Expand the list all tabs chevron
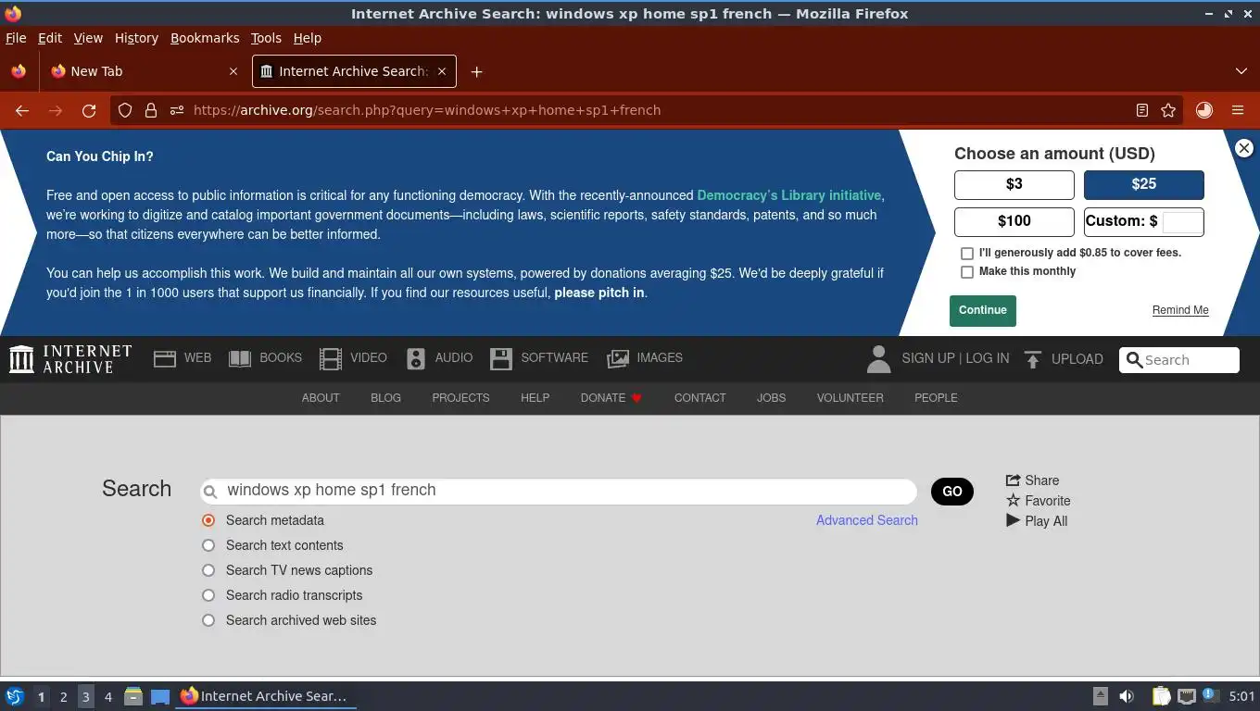Viewport: 1260px width, 711px height. click(x=1241, y=71)
